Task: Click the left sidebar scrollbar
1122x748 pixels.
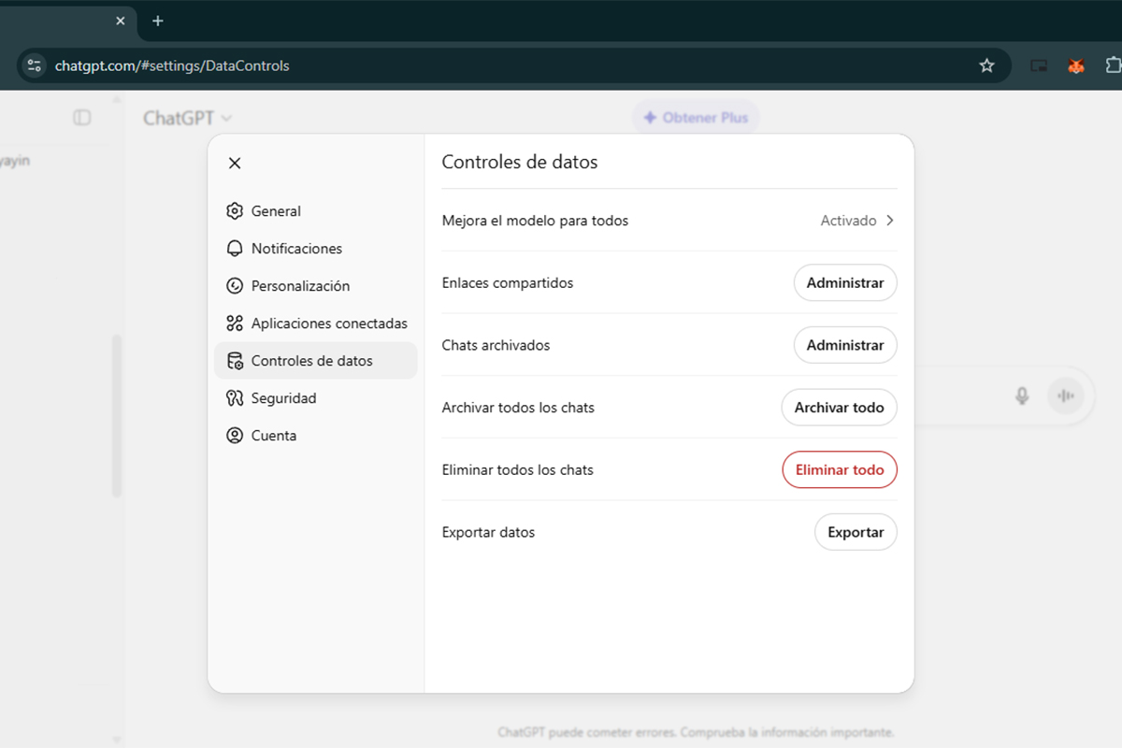Action: point(117,416)
